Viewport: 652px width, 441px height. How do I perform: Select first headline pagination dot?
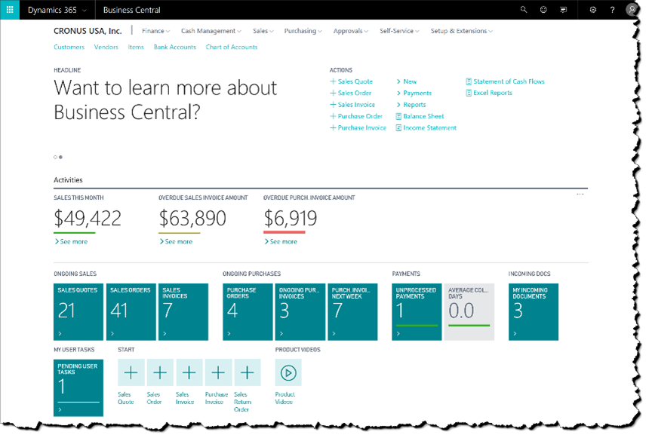[x=55, y=157]
